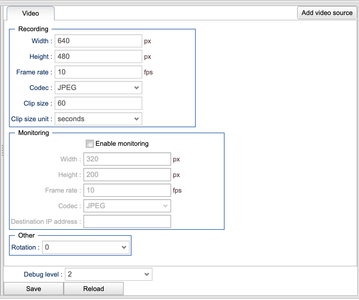
Task: Click the Enable monitoring label text
Action: (x=122, y=144)
